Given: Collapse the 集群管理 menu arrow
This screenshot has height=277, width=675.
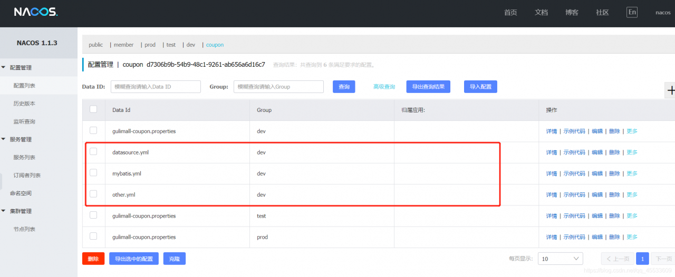Looking at the screenshot, I should pyautogui.click(x=4, y=211).
